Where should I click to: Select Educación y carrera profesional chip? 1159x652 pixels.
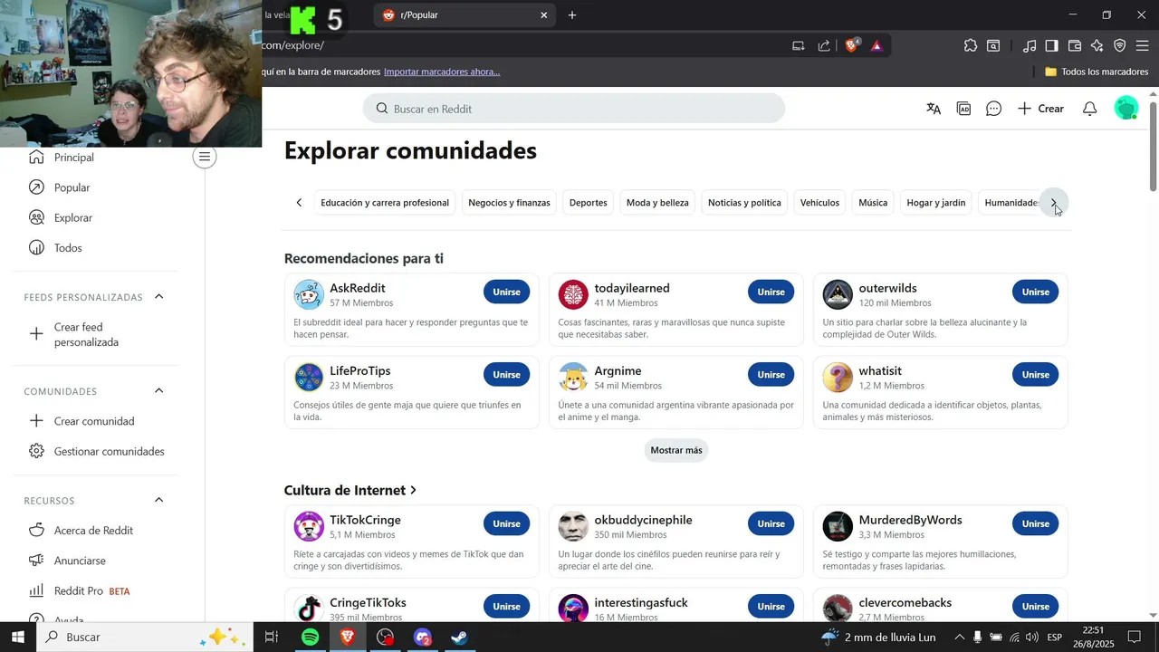coord(385,203)
